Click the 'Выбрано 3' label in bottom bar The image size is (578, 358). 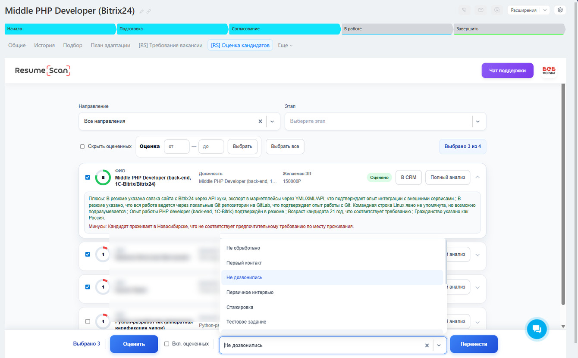(x=87, y=344)
